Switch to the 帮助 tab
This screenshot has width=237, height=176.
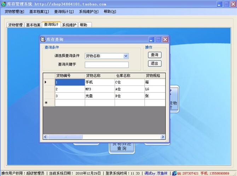click(85, 25)
